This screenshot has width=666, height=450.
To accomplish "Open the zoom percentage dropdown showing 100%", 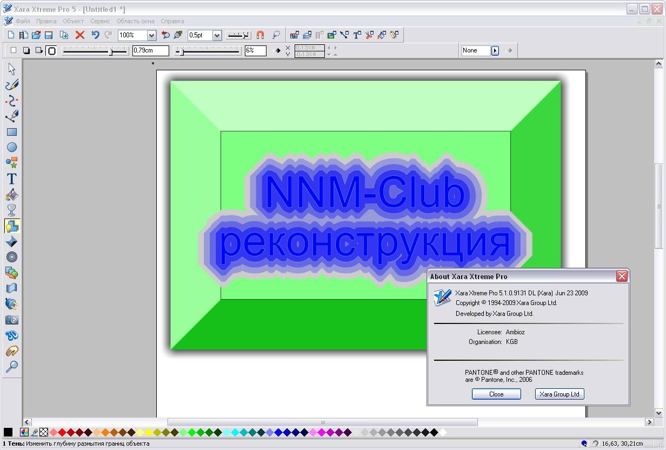I will point(151,35).
